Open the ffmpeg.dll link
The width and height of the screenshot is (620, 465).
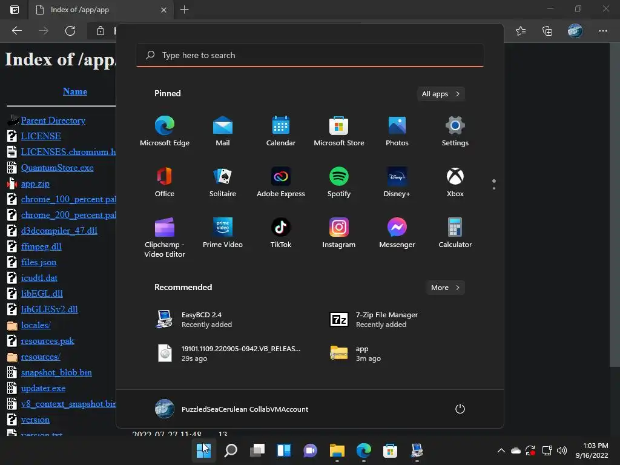tap(41, 246)
